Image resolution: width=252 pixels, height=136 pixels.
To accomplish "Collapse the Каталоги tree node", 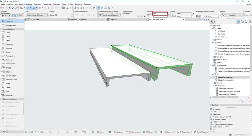I will [212, 83].
